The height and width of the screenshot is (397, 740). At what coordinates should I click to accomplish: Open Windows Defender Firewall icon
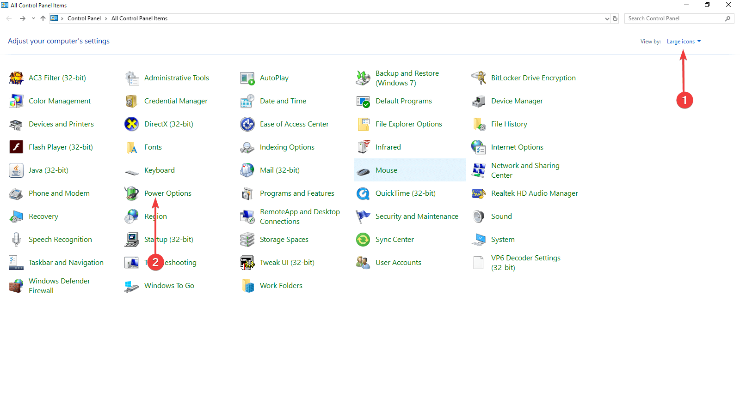click(x=16, y=286)
